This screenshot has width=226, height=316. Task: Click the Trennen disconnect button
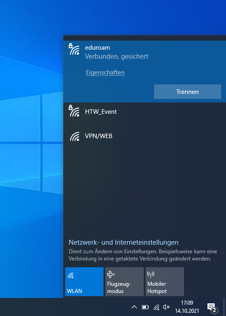(x=188, y=92)
